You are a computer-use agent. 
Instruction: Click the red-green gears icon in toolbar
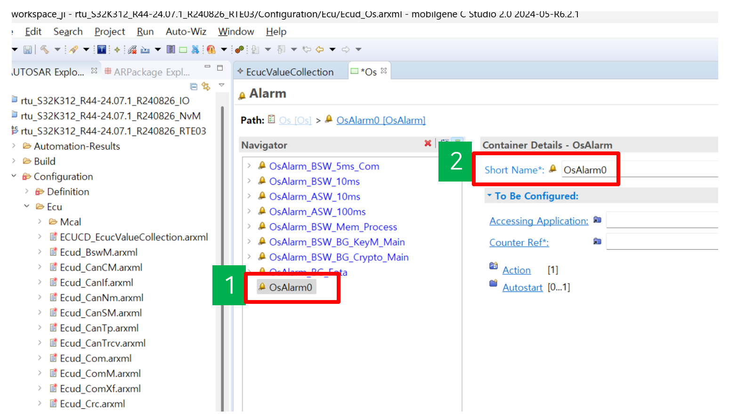coord(239,49)
